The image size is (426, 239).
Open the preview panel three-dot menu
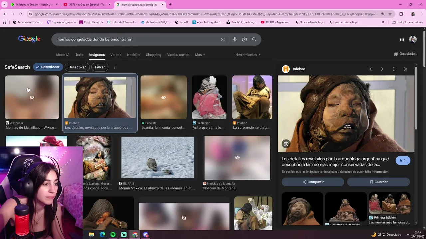(x=394, y=69)
